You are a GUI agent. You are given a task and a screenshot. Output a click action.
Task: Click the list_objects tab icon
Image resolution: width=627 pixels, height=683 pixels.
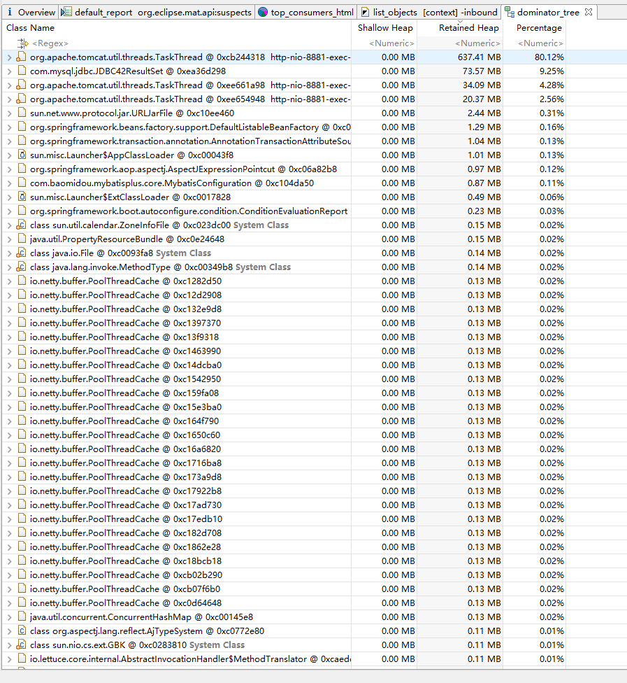[x=365, y=12]
